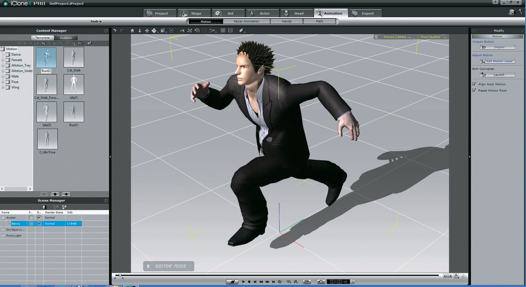The height and width of the screenshot is (287, 526).
Task: Expand the iMotion_Violet folder
Action: pyautogui.click(x=2, y=71)
